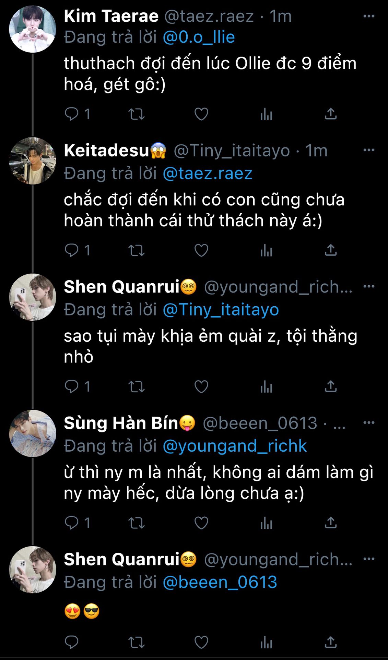Open more options for Kim Taerae's tweet

pyautogui.click(x=369, y=16)
